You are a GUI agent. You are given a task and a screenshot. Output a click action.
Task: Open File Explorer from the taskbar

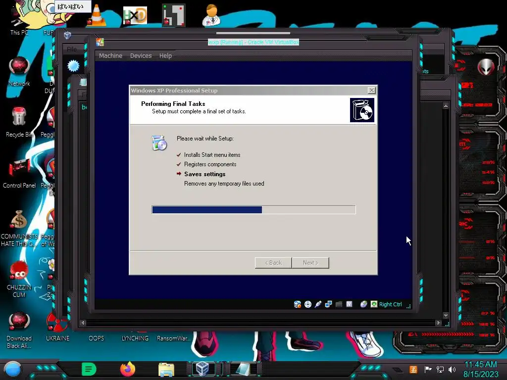[166, 369]
